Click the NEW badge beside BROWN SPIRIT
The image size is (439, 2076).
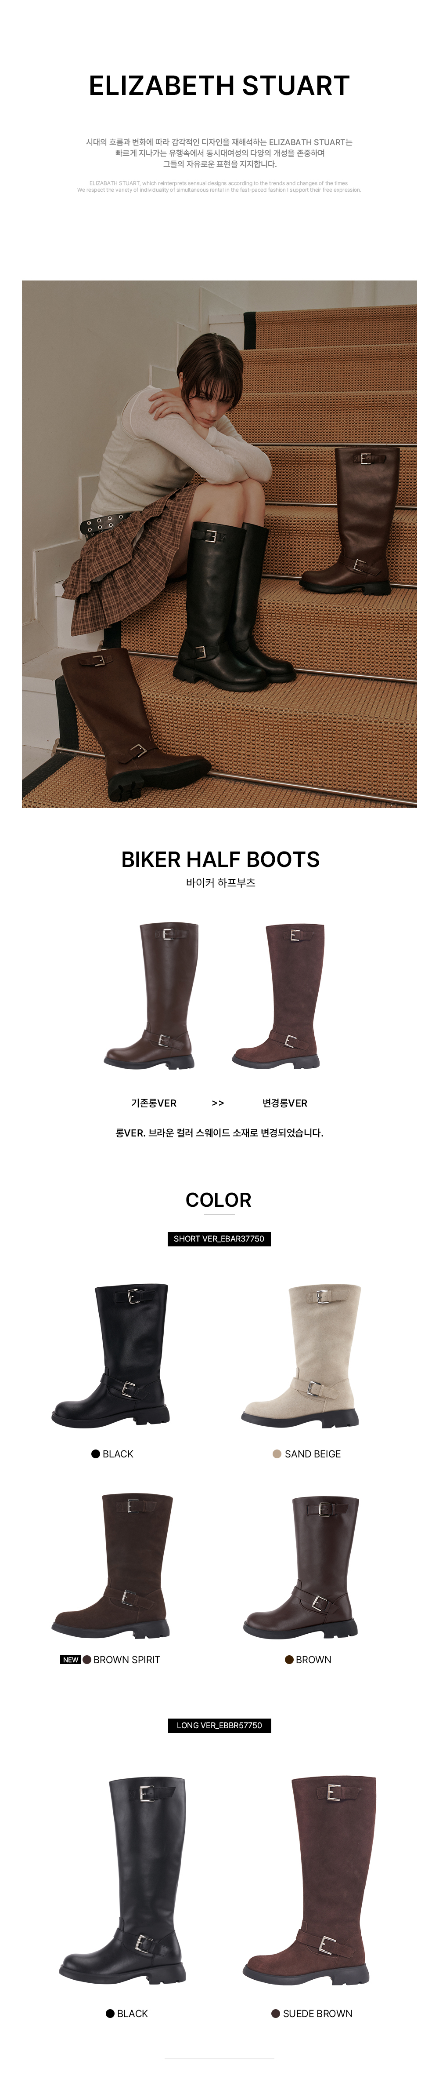(71, 1660)
